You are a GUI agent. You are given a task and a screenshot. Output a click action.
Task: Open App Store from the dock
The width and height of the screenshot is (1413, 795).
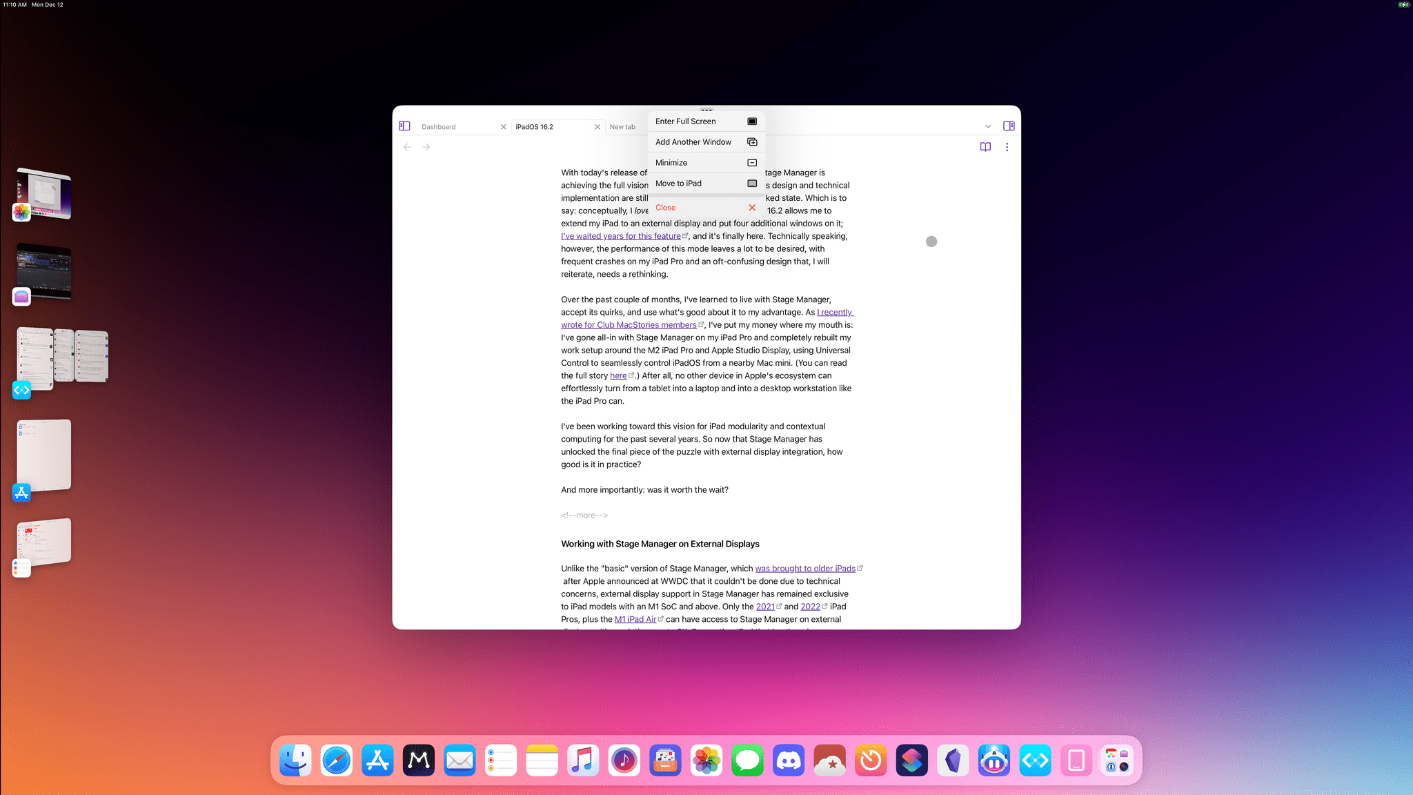(x=377, y=760)
